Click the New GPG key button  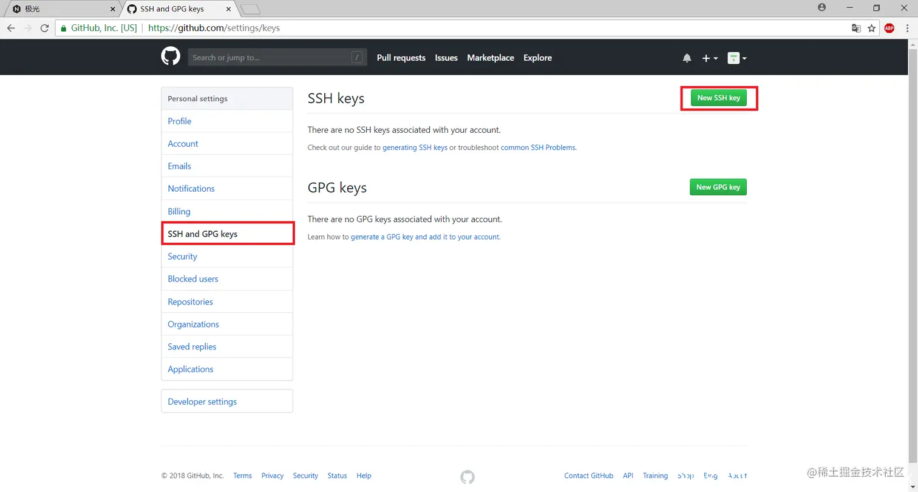718,187
